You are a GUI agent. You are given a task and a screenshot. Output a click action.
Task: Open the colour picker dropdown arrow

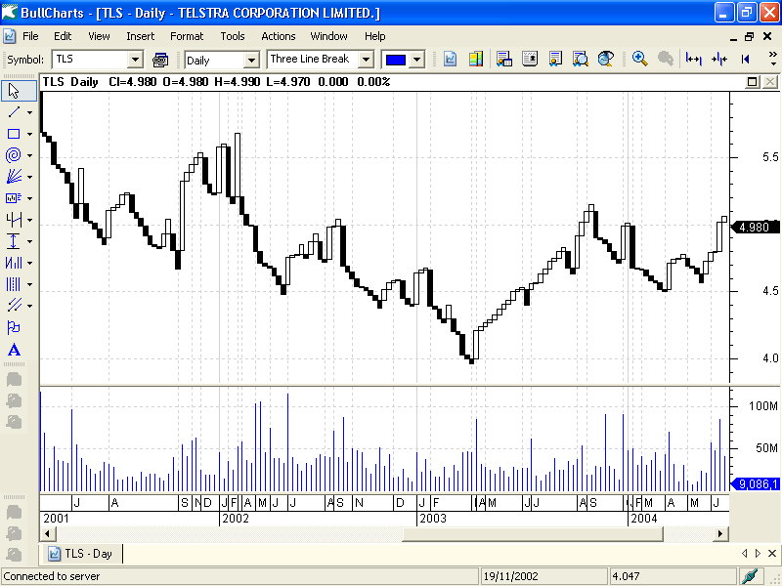tap(417, 60)
